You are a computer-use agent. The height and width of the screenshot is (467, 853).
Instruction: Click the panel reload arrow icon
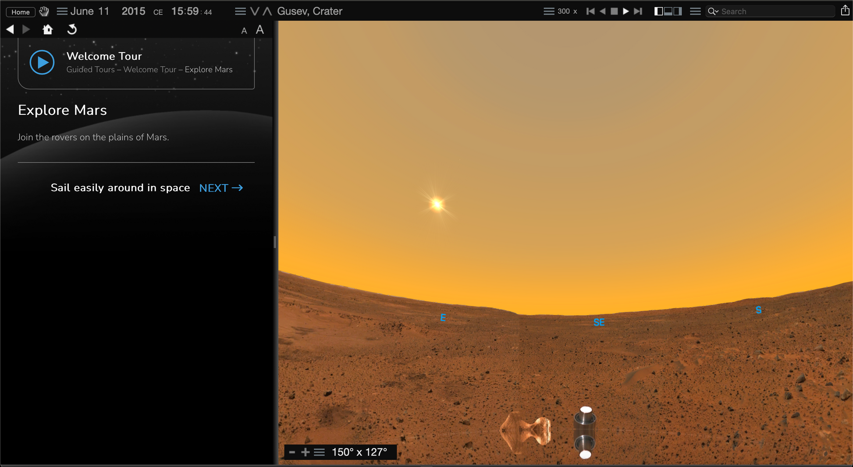(72, 29)
